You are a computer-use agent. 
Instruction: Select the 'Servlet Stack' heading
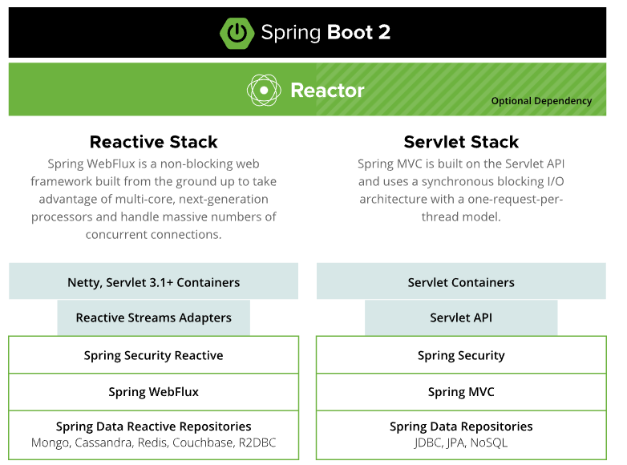tap(461, 142)
